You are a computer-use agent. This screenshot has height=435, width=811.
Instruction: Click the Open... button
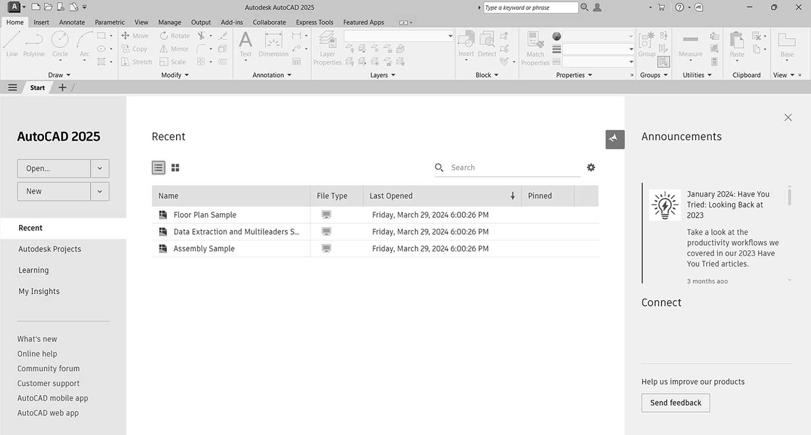point(54,169)
